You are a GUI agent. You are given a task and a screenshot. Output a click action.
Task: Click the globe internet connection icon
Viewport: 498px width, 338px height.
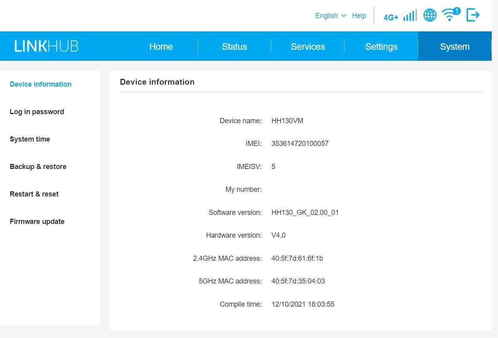(430, 15)
